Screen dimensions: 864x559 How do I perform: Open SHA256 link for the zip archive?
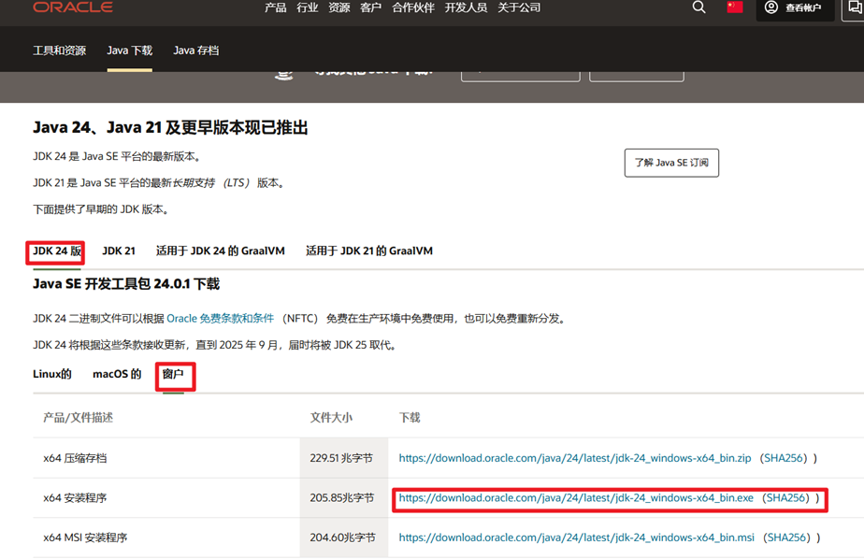click(x=783, y=458)
